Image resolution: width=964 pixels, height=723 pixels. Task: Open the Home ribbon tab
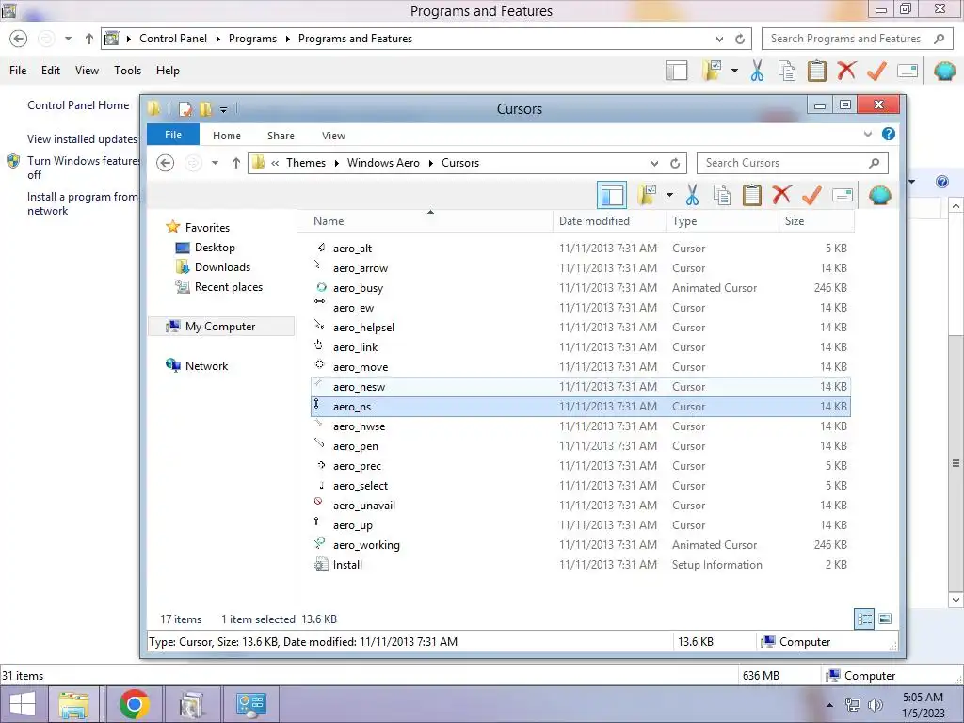click(227, 136)
